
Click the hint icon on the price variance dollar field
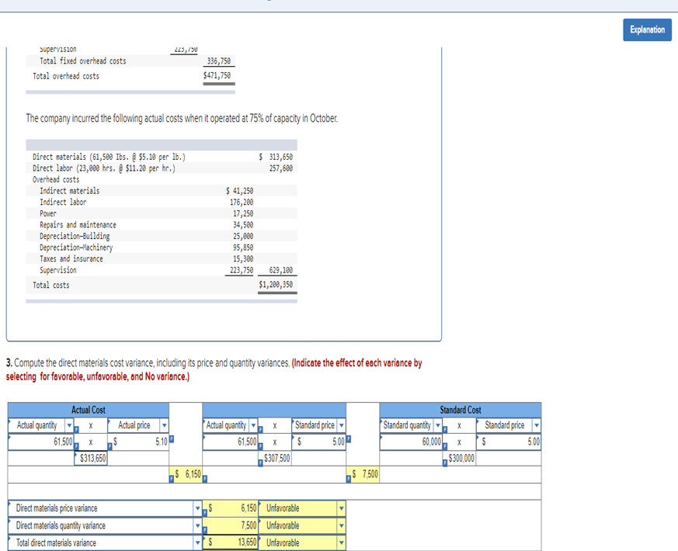tap(205, 512)
